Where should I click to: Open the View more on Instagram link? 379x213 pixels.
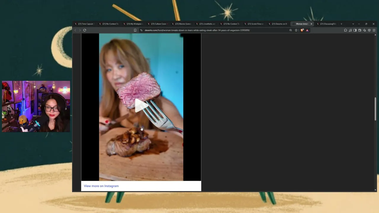pos(101,186)
